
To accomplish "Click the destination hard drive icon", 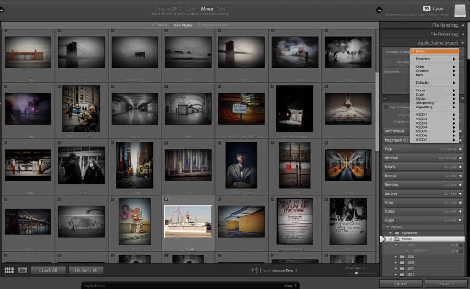I will (460, 11).
